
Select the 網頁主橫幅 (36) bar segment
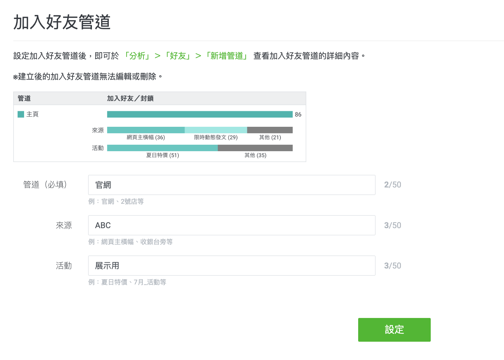pos(146,130)
